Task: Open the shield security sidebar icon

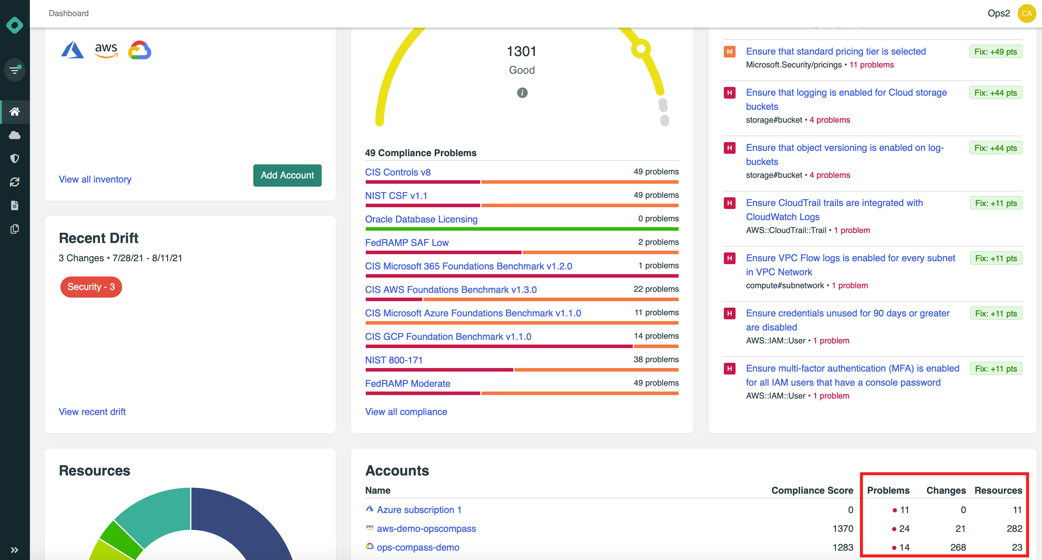Action: tap(15, 158)
